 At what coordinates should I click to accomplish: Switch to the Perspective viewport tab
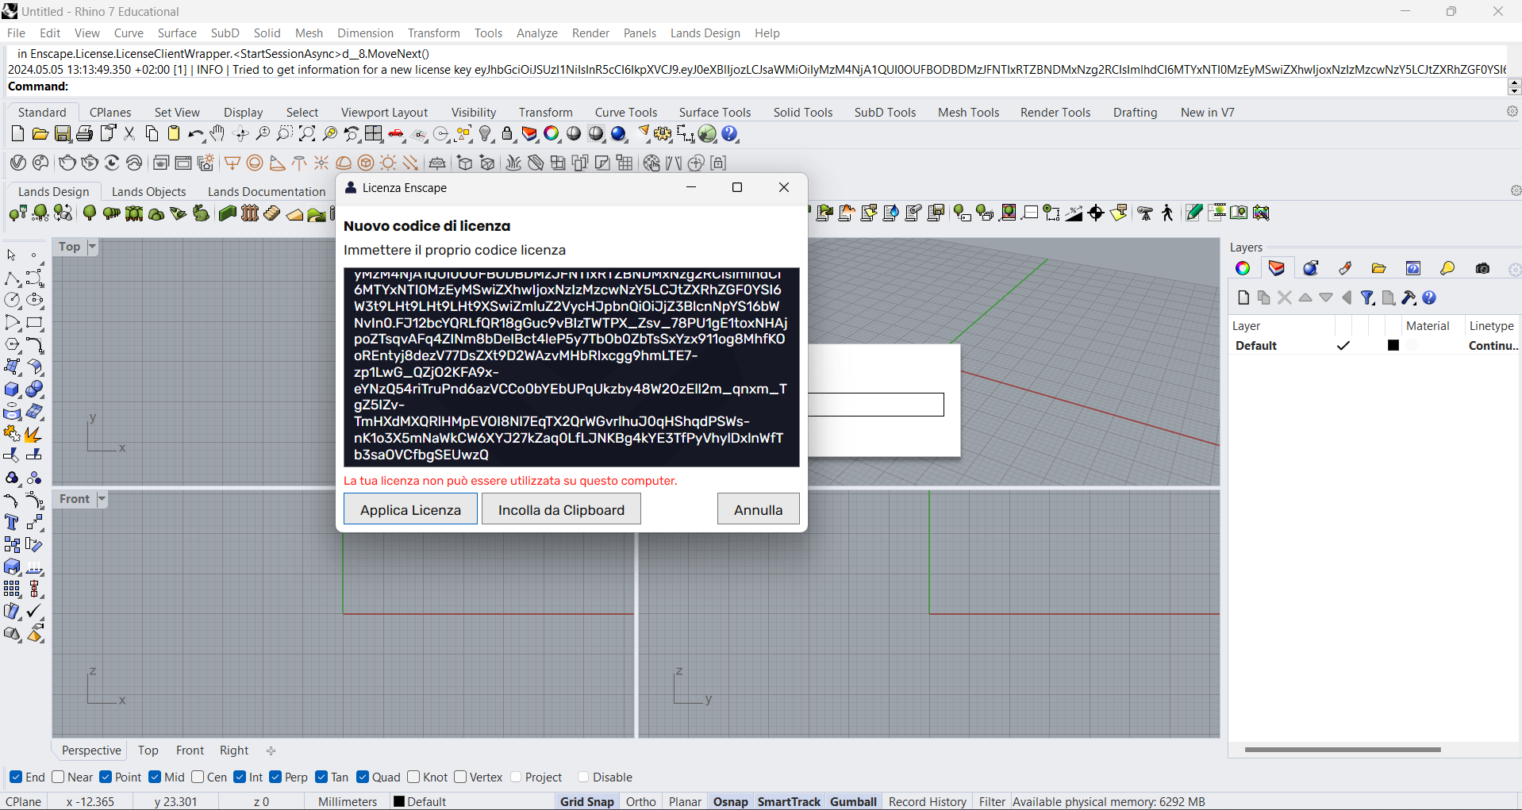pos(91,750)
